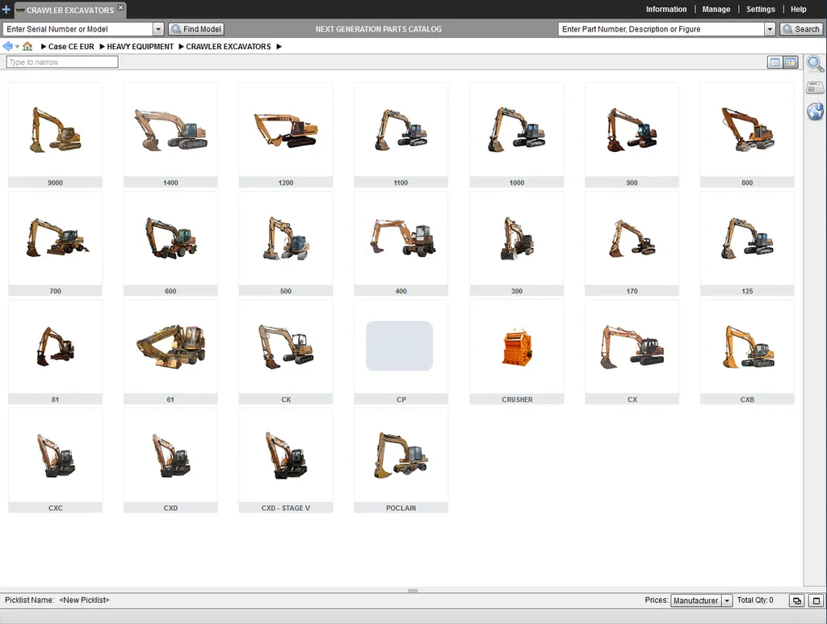
Task: Open the 125 excavator series
Action: pos(747,243)
